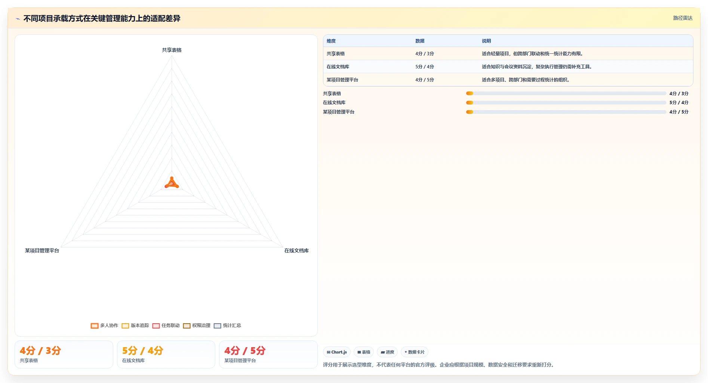
Task: Click the 数据 column header
Action: [x=420, y=41]
